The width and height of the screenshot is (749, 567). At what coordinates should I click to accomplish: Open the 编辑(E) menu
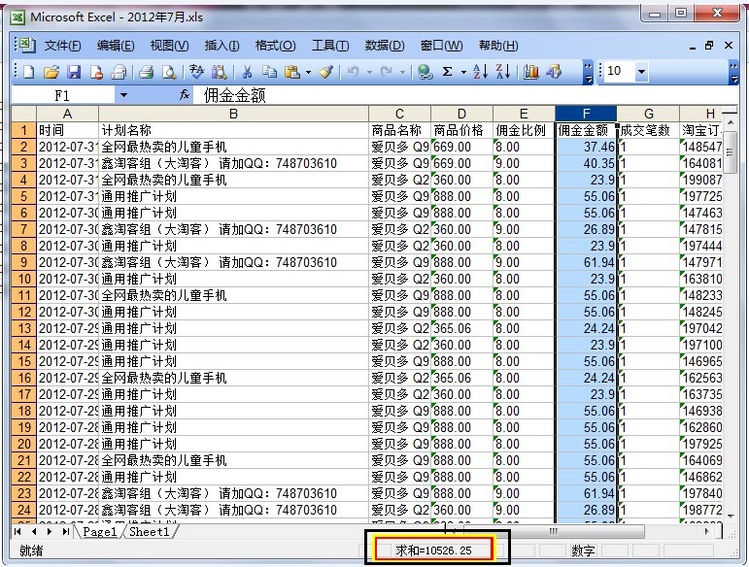pos(116,46)
